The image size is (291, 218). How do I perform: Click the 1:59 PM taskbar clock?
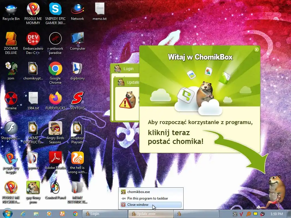click(x=277, y=214)
